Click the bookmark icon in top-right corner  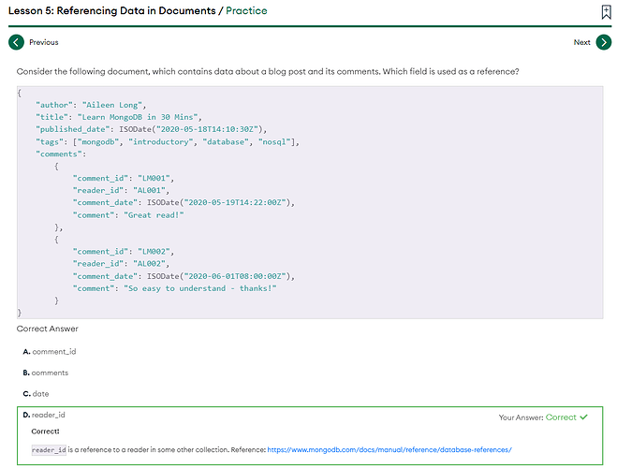[606, 12]
